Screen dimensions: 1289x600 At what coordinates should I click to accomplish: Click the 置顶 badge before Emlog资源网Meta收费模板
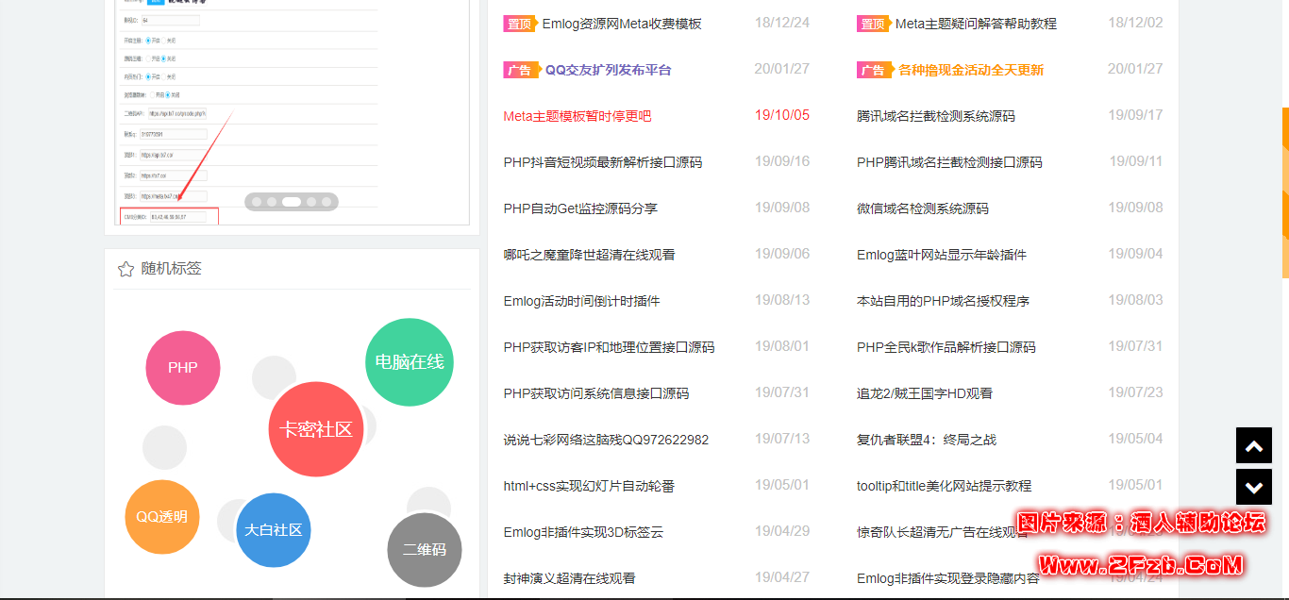(519, 24)
